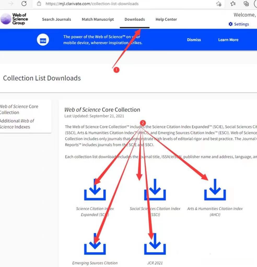
Task: Open the Settings link
Action: [241, 24]
